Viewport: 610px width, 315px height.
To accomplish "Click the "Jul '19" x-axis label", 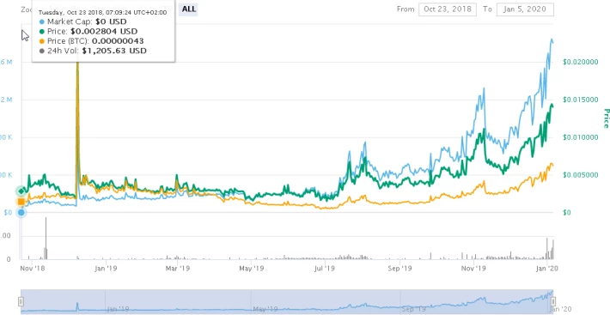I will click(x=325, y=268).
